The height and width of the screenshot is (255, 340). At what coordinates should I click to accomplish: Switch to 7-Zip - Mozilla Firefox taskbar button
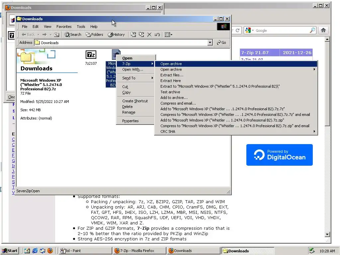coord(139,251)
